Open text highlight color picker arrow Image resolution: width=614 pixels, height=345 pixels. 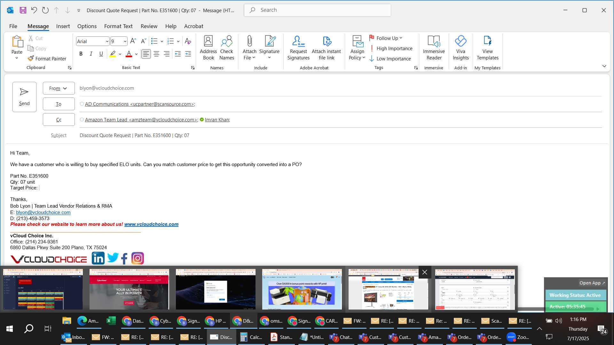pos(120,54)
